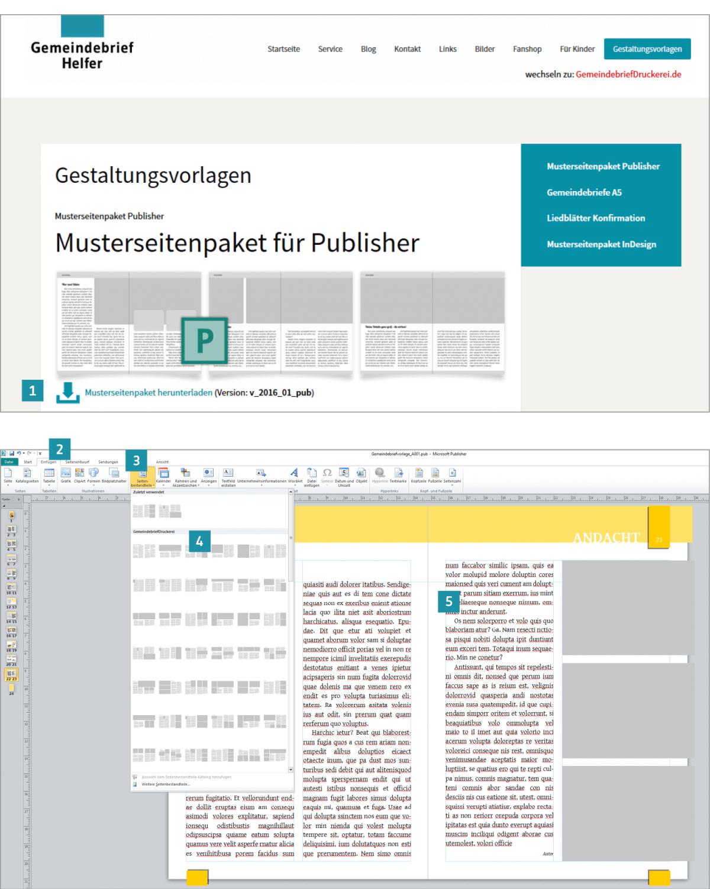Click the Undo arrow in quick access toolbar
Image resolution: width=710 pixels, height=889 pixels.
click(x=19, y=453)
